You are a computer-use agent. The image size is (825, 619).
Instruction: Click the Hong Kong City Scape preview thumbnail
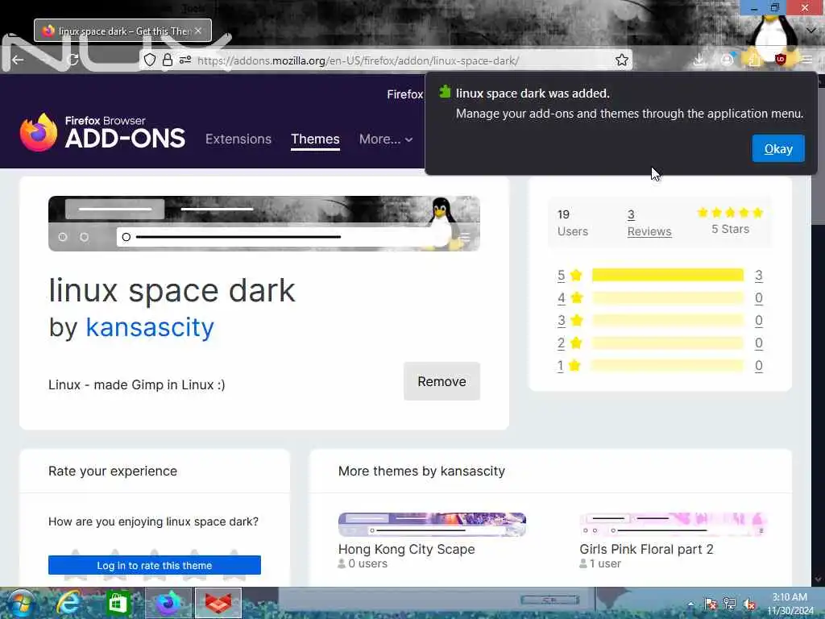tap(432, 525)
